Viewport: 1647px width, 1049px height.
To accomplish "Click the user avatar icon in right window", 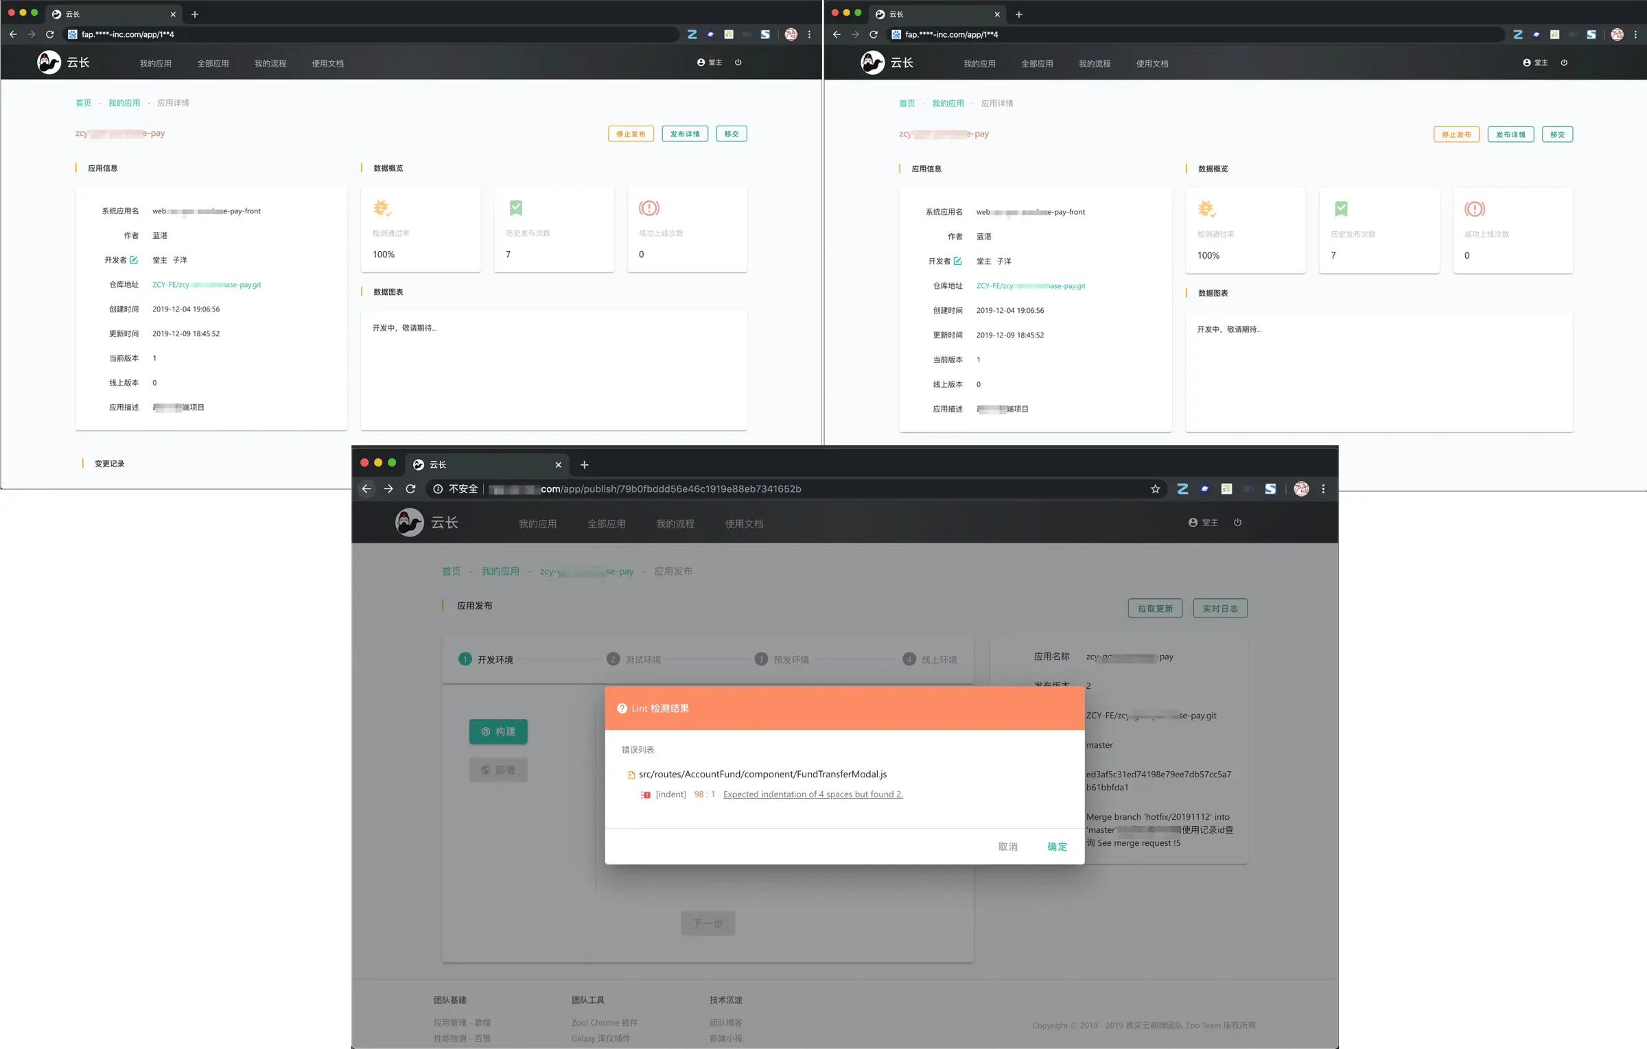I will click(x=1526, y=62).
